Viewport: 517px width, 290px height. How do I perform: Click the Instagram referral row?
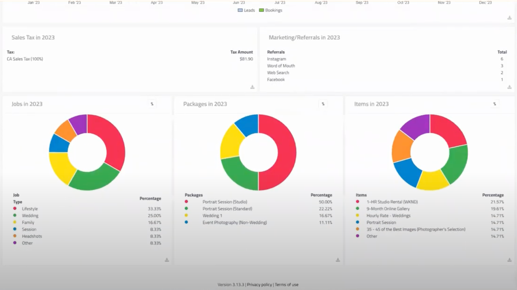tap(276, 59)
